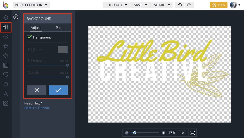
Task: Open the Here's a Tutorial link
Action: 37,108
